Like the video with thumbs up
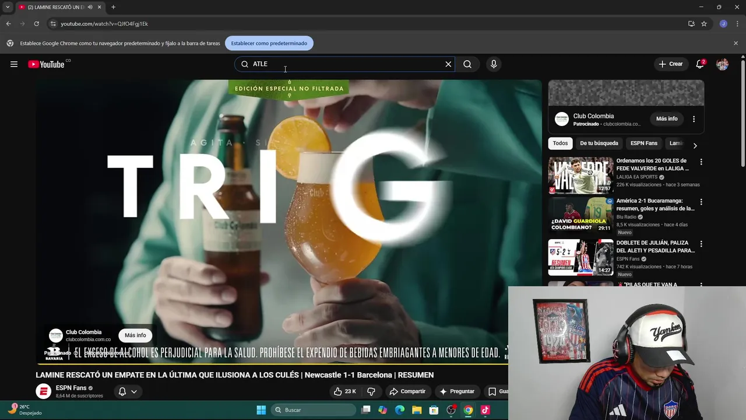This screenshot has width=746, height=420. coord(344,391)
